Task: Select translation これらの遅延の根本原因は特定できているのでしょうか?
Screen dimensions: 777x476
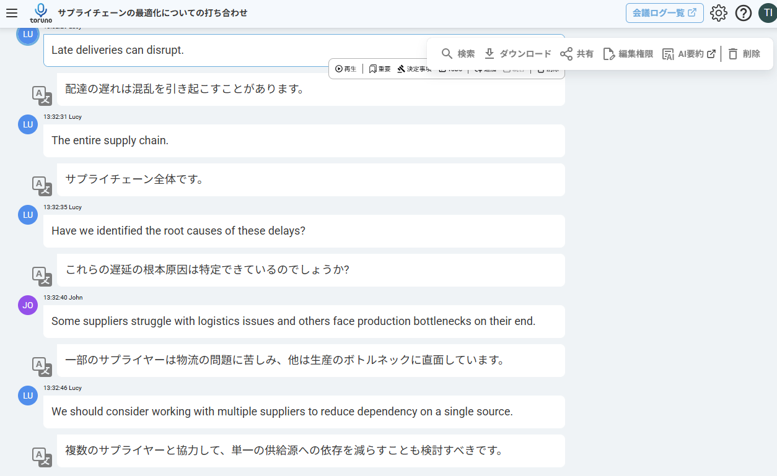Action: point(311,270)
